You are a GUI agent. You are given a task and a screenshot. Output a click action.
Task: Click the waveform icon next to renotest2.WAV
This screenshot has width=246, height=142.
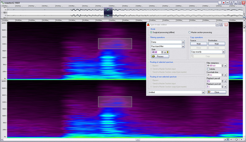[2, 3]
